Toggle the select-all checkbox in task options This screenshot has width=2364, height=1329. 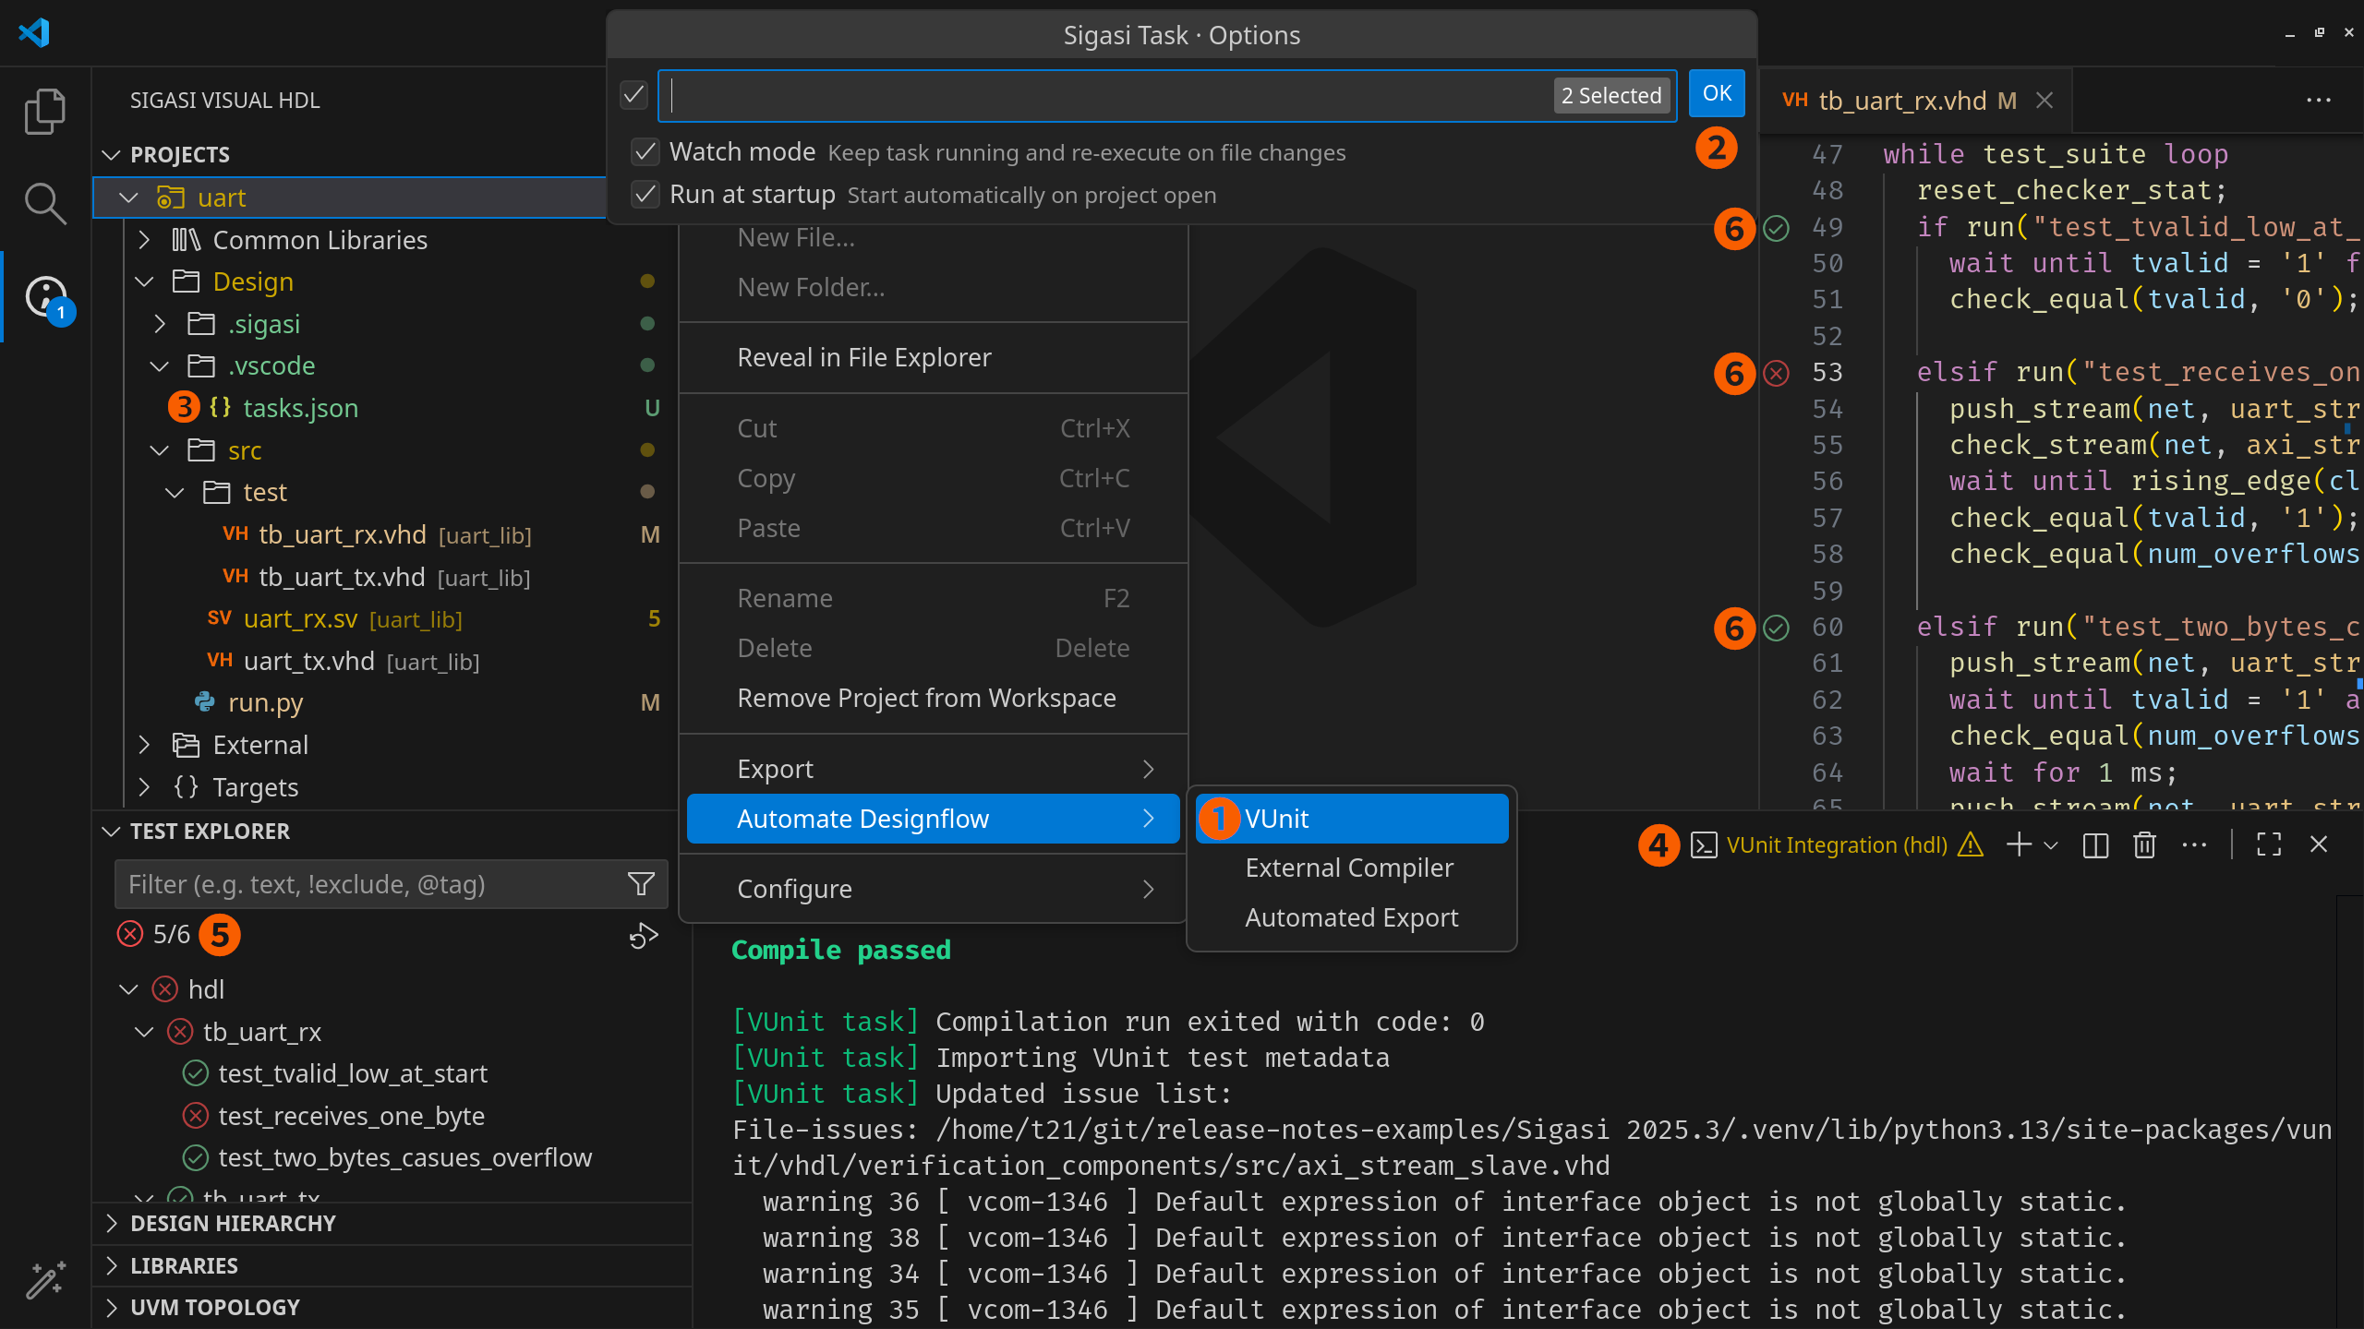(633, 95)
